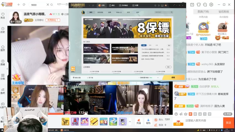Clear the 9000 search text
Image resolution: width=235 pixels, height=132 pixels.
coord(48,5)
